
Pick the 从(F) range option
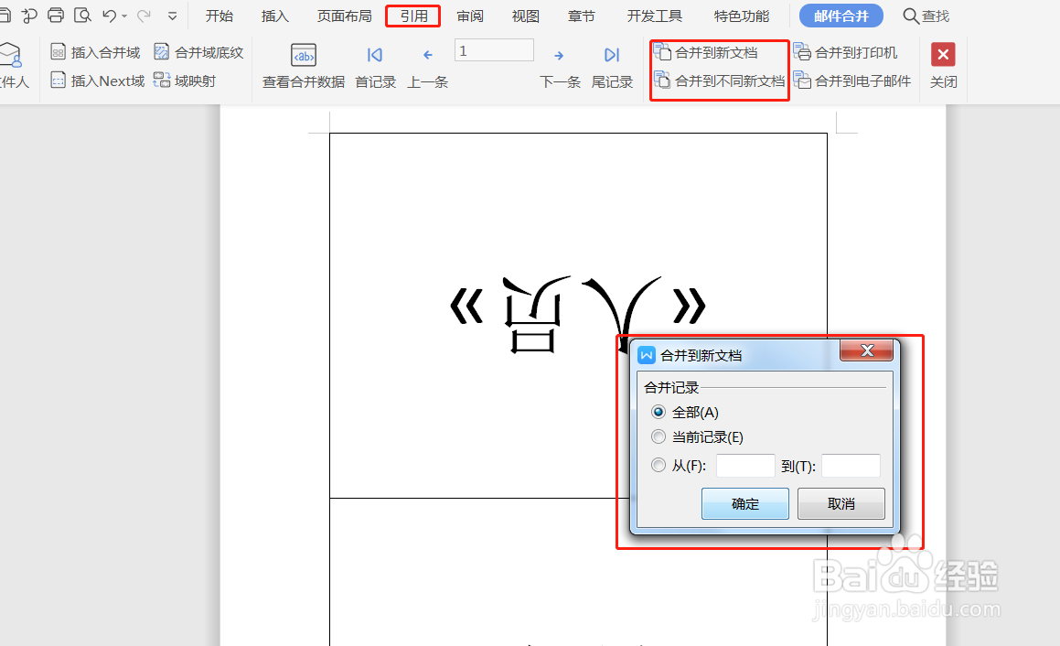(658, 465)
